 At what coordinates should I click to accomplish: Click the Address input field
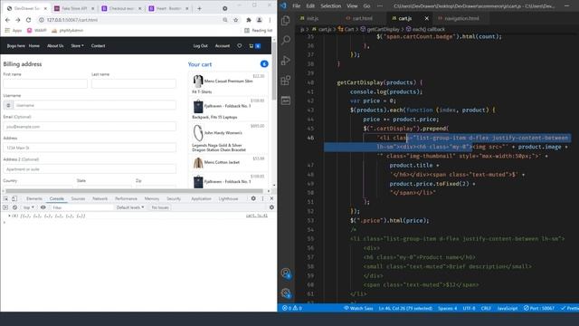click(x=90, y=148)
